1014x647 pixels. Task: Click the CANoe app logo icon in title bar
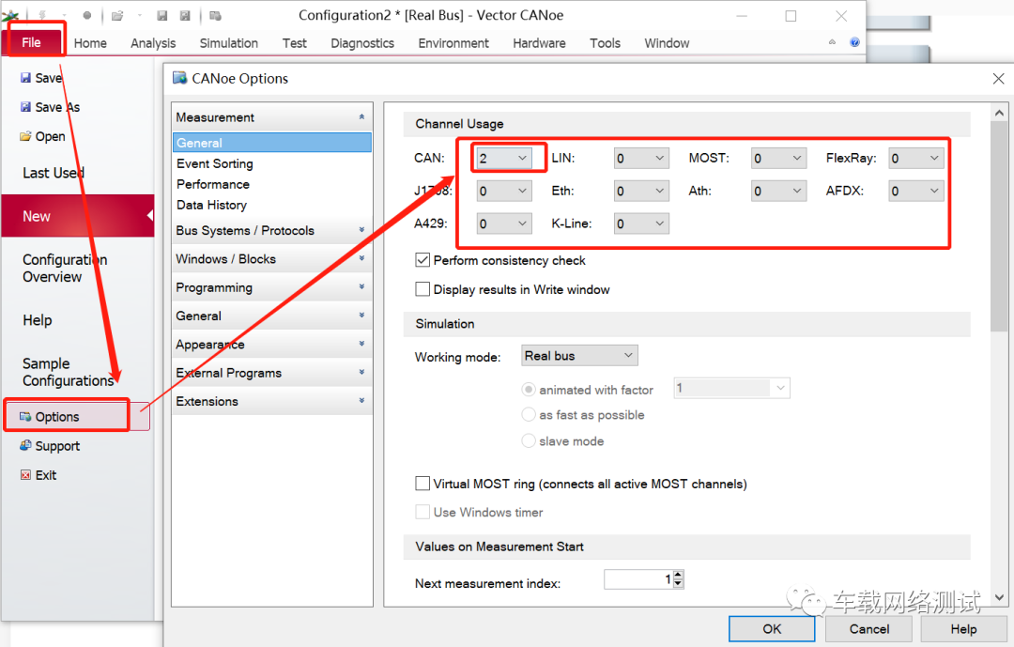point(10,16)
